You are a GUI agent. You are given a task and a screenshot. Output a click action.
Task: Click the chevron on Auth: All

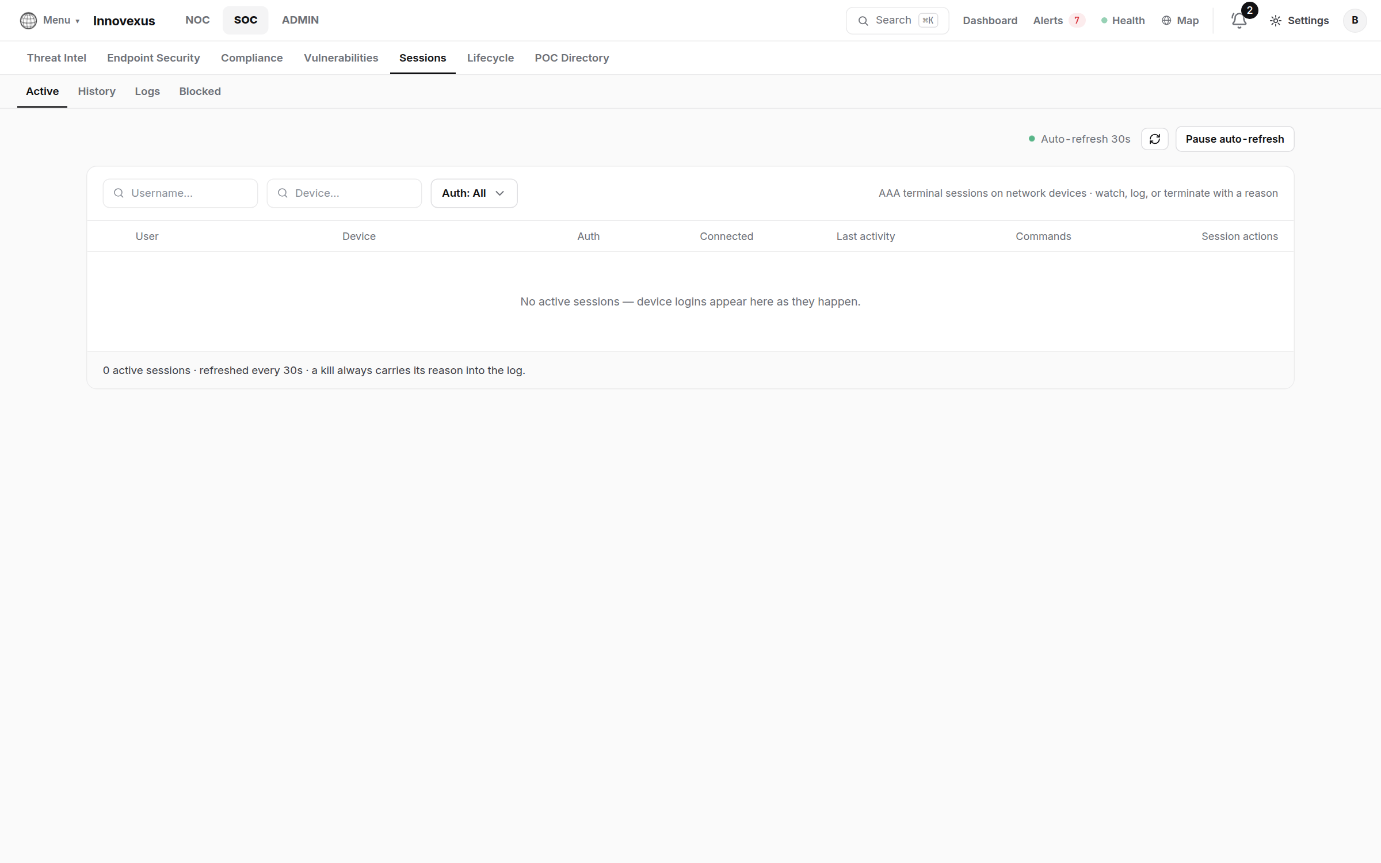pos(499,193)
